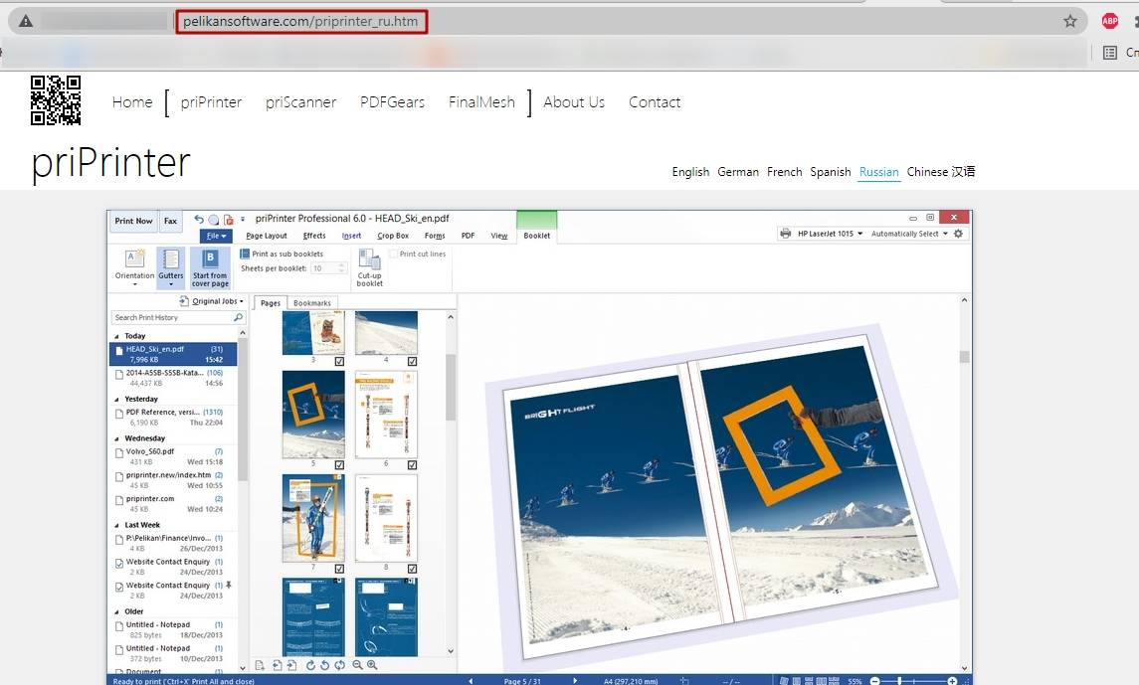Click zoom in magnifier below thumbnails

(x=372, y=665)
